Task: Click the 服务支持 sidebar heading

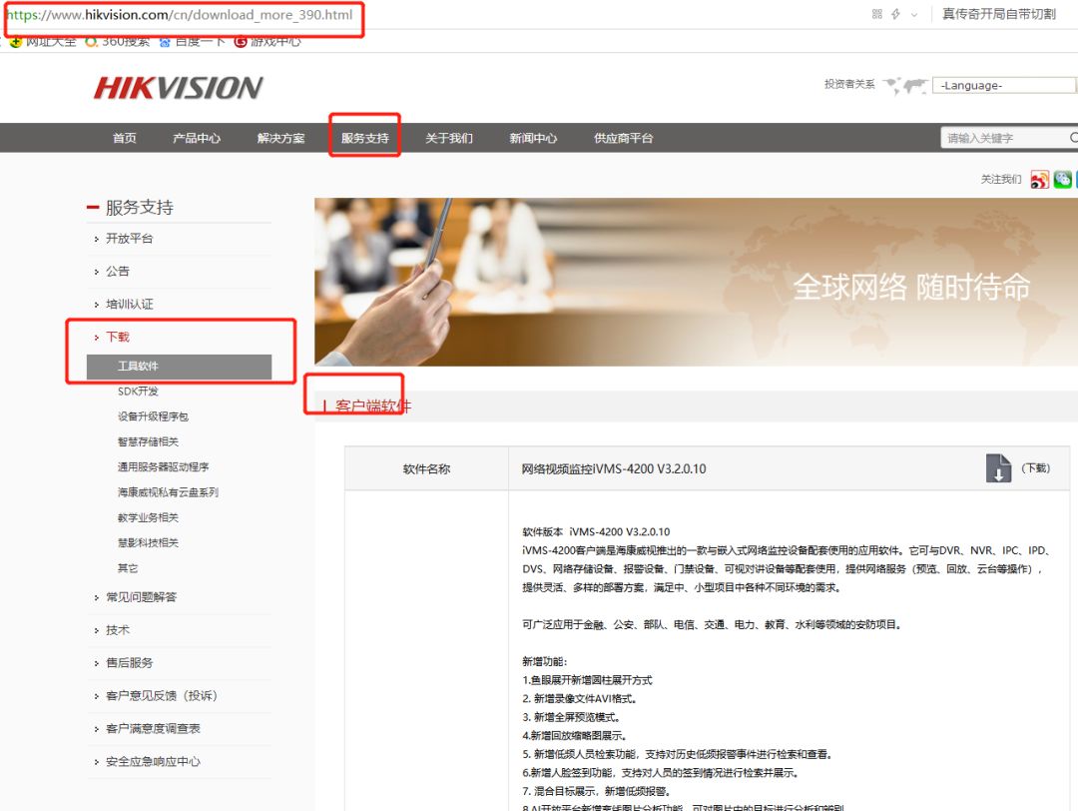Action: (x=140, y=207)
